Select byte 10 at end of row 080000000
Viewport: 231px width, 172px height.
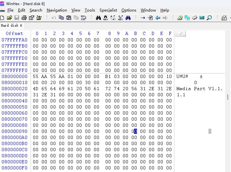pos(169,76)
